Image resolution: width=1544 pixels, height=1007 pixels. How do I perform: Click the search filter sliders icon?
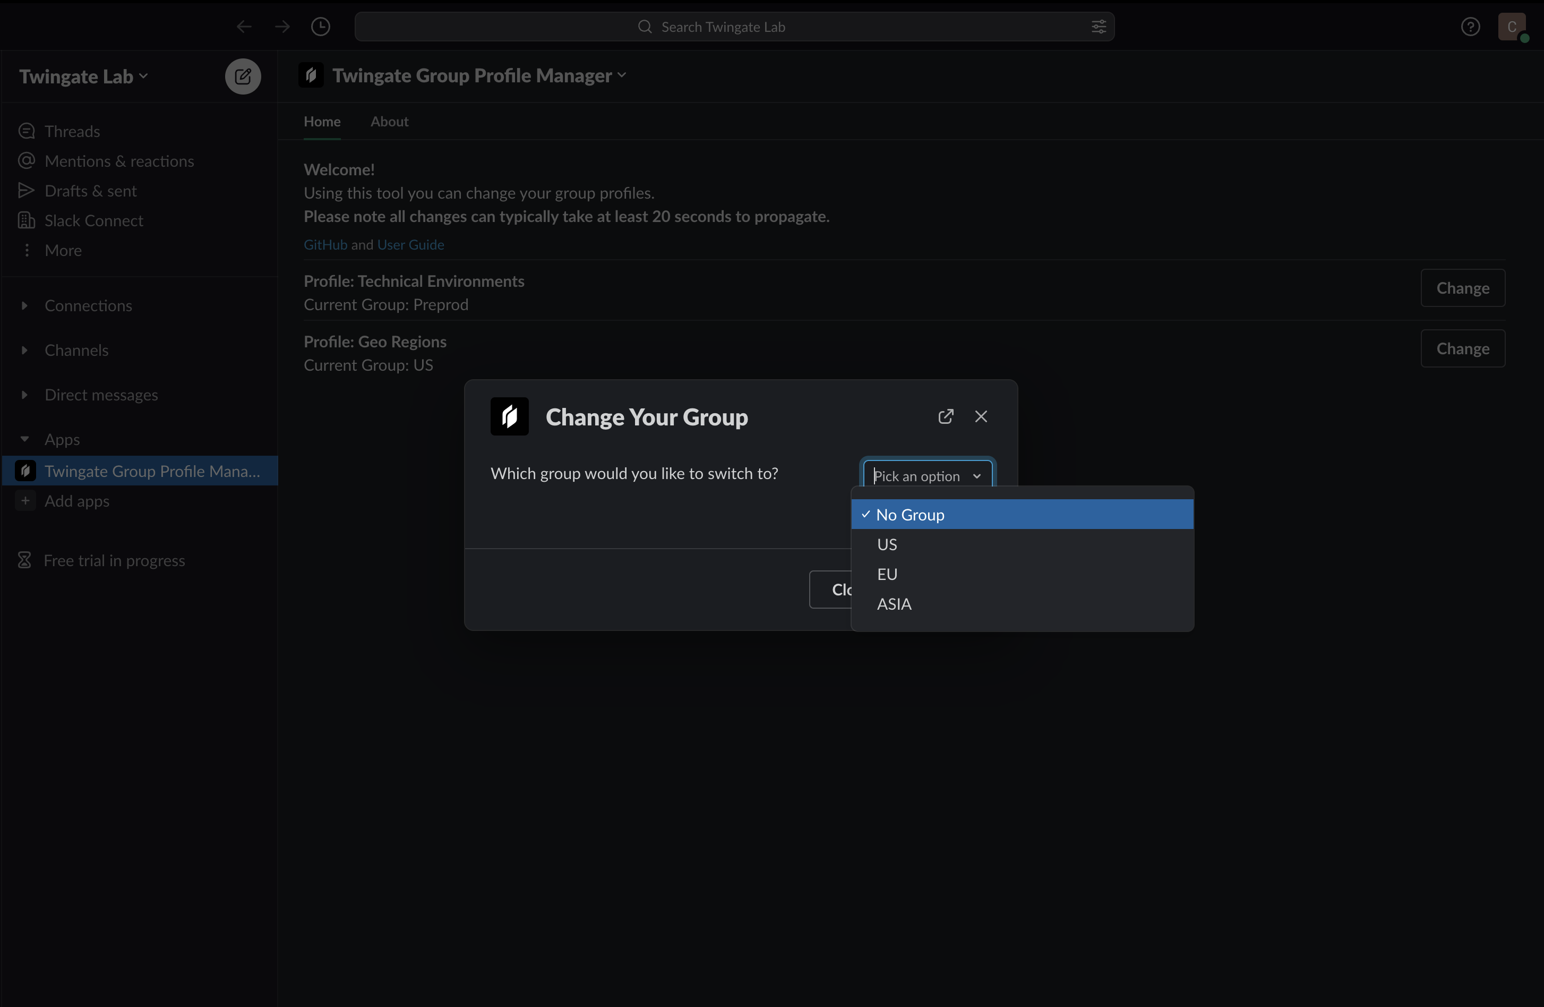pos(1099,27)
